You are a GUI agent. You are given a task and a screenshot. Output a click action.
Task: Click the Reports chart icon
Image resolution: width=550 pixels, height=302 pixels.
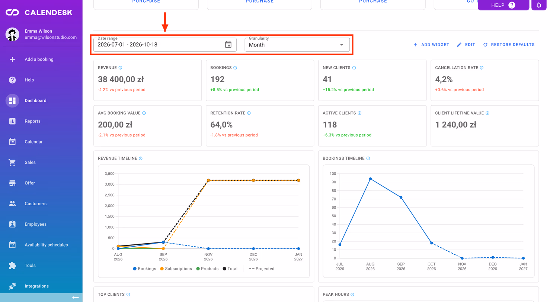click(12, 121)
